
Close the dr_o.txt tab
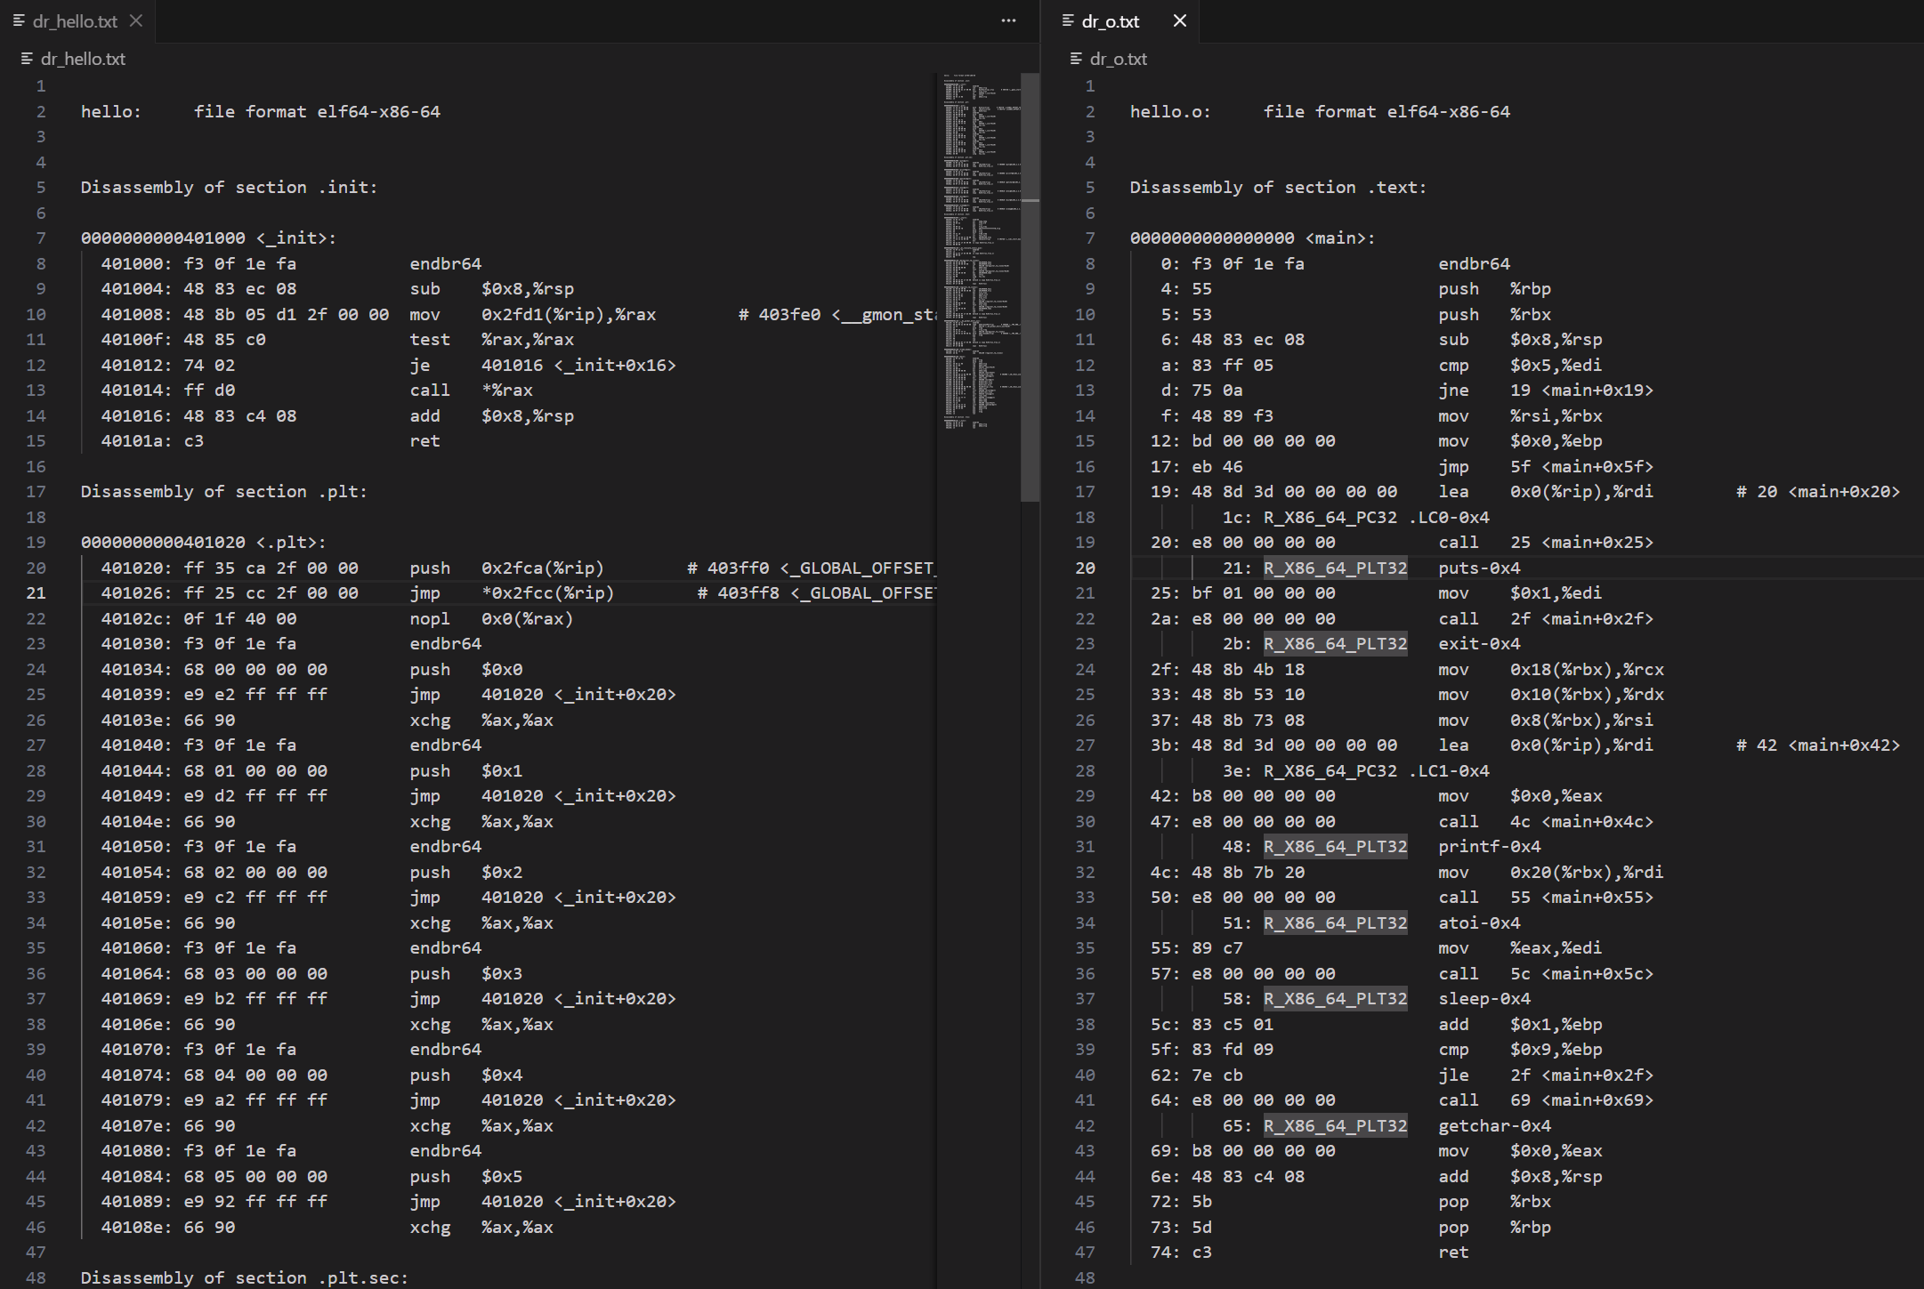point(1179,20)
